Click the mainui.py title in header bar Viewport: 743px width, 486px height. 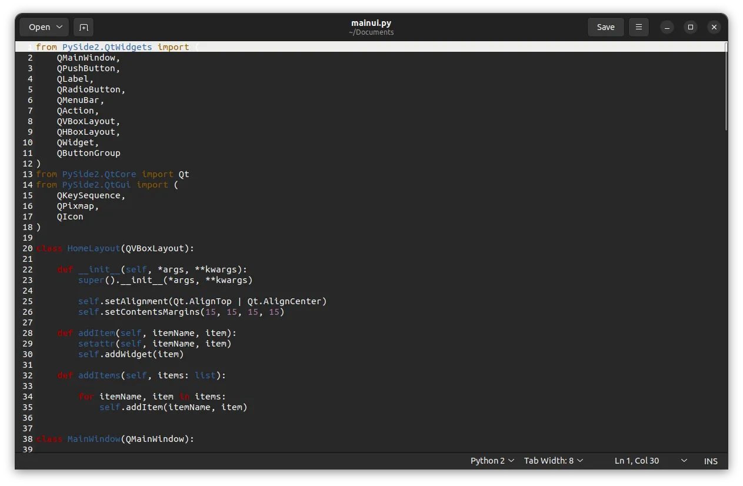[x=371, y=23]
